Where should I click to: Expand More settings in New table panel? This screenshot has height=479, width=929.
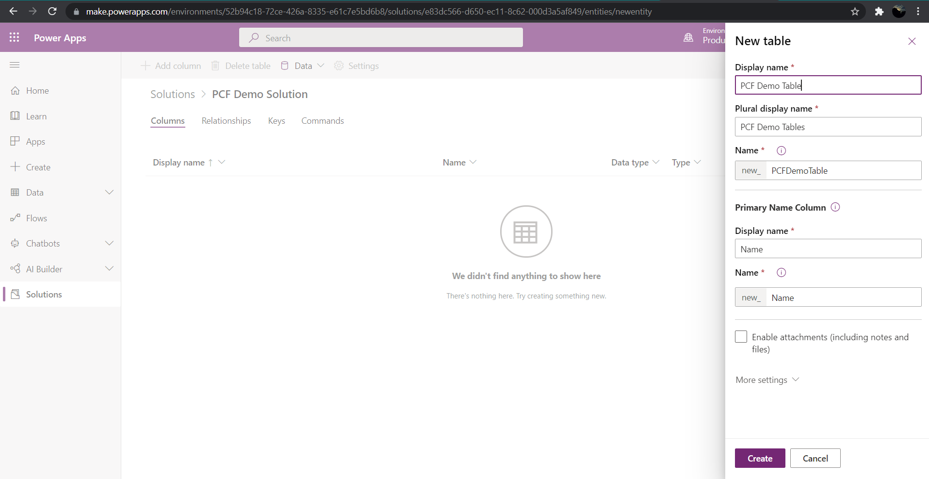coord(767,380)
